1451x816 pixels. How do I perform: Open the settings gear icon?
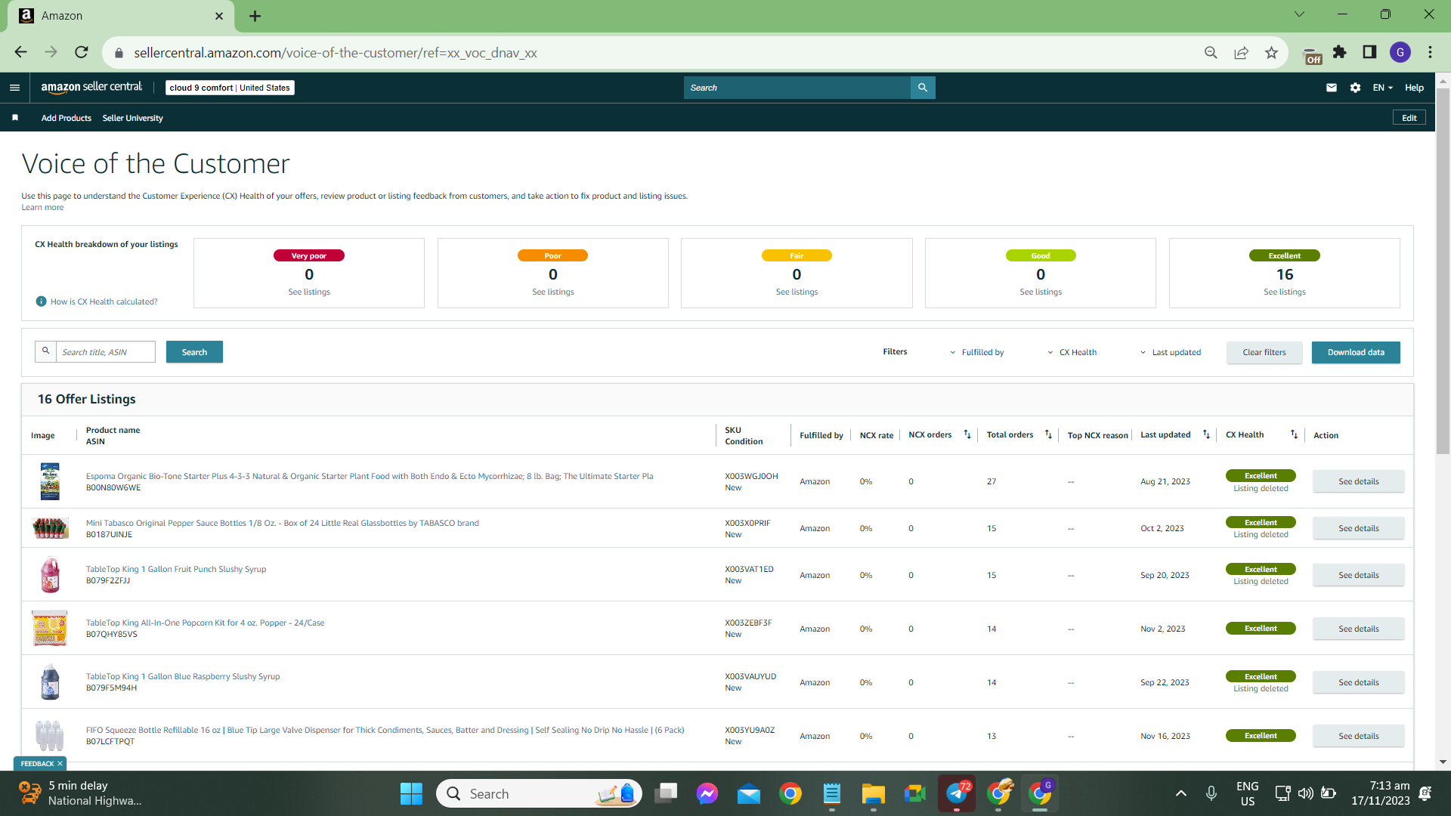tap(1355, 88)
